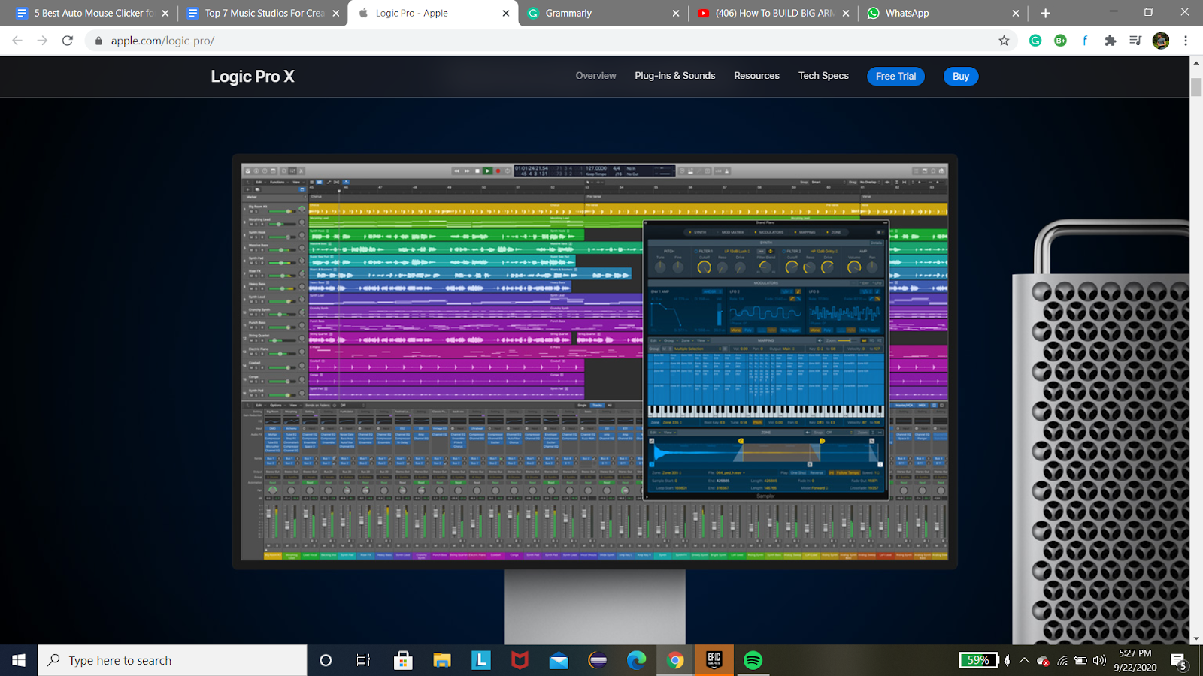Click the plugged-in battery tray icon
1203x676 pixels.
1080,660
